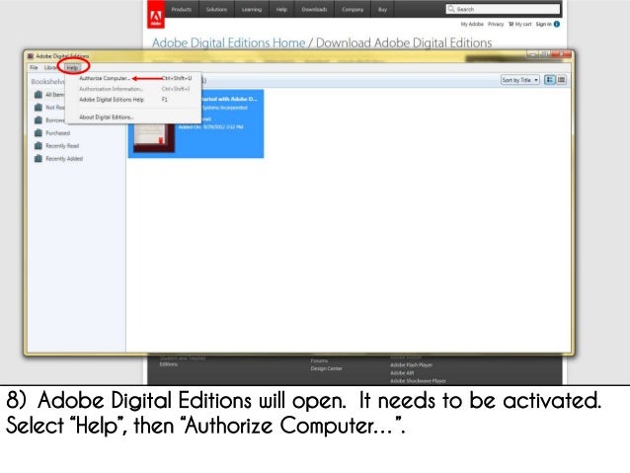The width and height of the screenshot is (630, 473).
Task: Click the Purchased bookshelf icon
Action: [39, 133]
